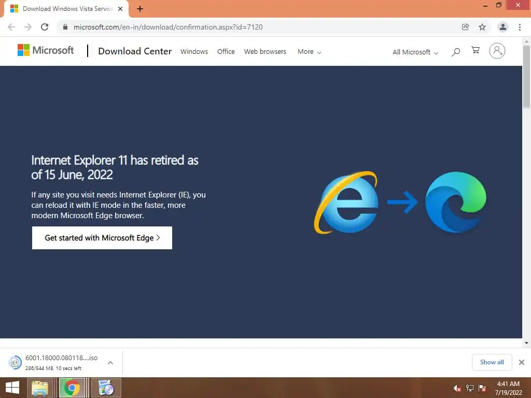Open Download Center link

pos(135,51)
